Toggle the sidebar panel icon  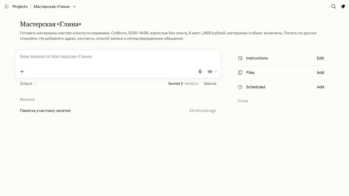(x=7, y=7)
